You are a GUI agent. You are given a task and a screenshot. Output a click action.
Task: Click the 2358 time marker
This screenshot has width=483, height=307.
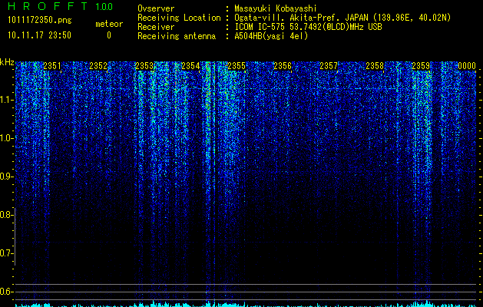point(375,66)
